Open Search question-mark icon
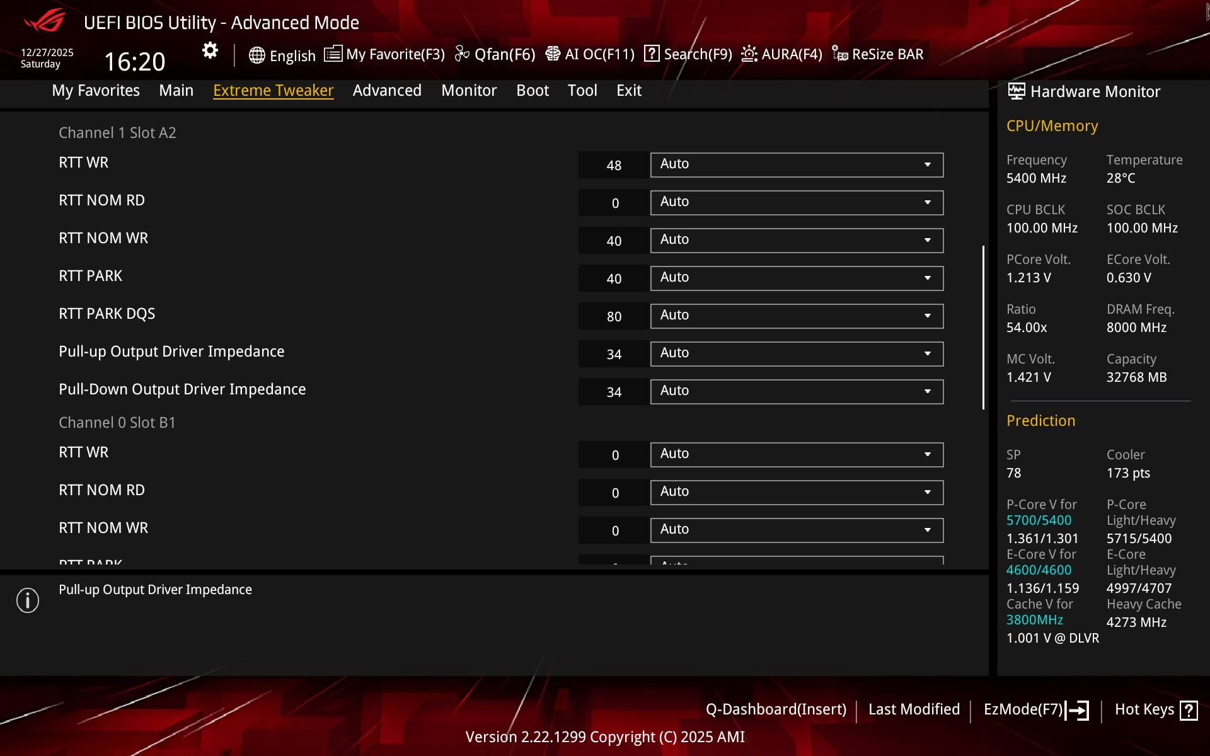Screen dimensions: 1210x756 pyautogui.click(x=652, y=54)
